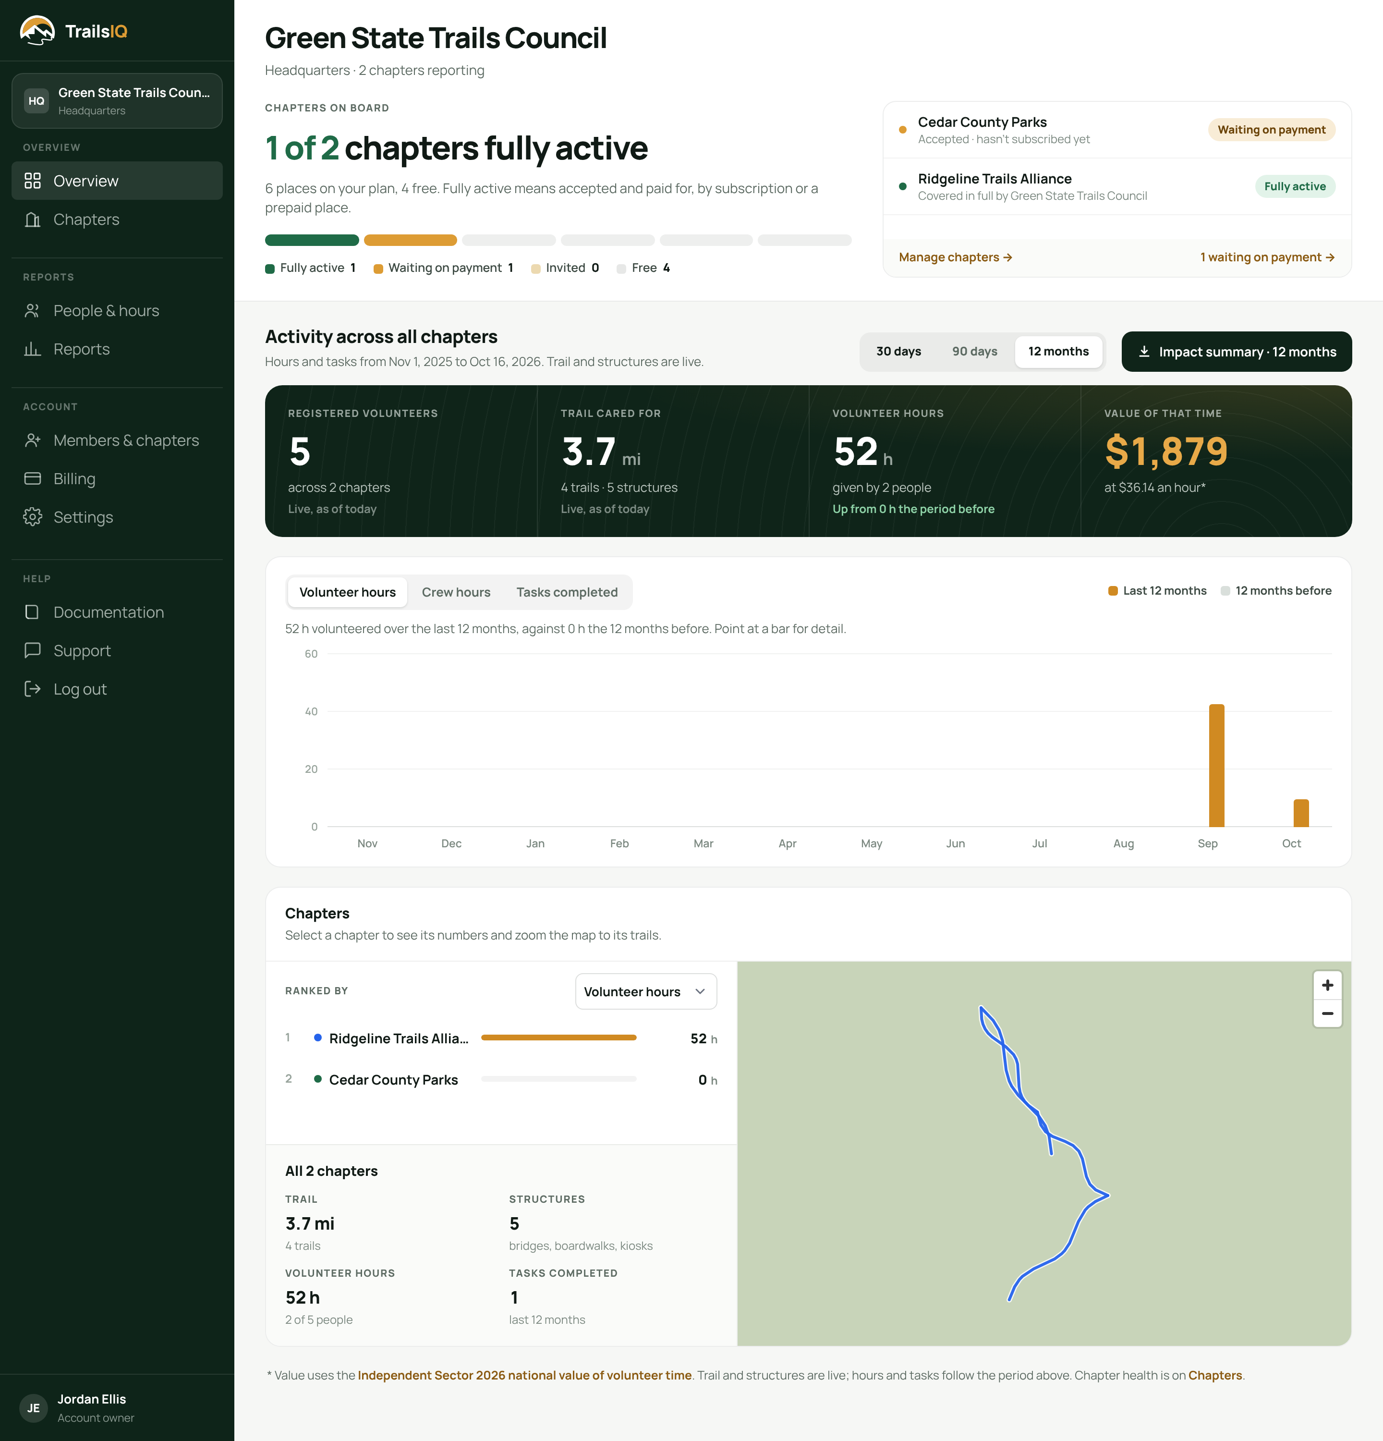
Task: Click the Documentation book icon
Action: tap(32, 611)
